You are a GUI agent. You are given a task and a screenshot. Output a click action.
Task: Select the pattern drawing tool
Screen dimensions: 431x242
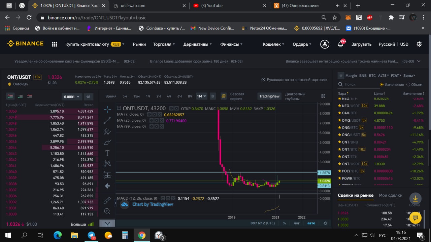107,164
